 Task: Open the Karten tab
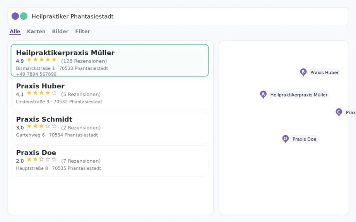pyautogui.click(x=36, y=31)
